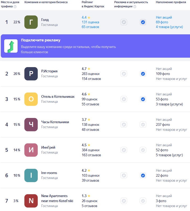
Task: Click '384 оценки' in ИннГрей row
Action: point(91,150)
